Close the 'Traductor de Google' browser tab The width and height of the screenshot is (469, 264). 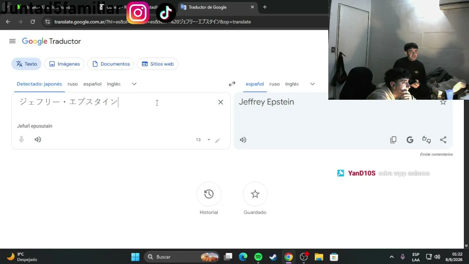click(252, 7)
